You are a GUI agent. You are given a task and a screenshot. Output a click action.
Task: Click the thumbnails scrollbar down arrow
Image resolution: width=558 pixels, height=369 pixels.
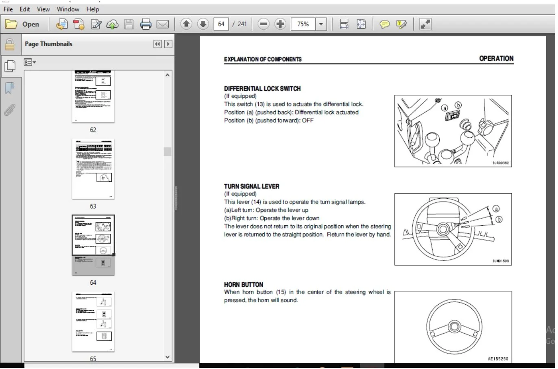[x=168, y=357]
